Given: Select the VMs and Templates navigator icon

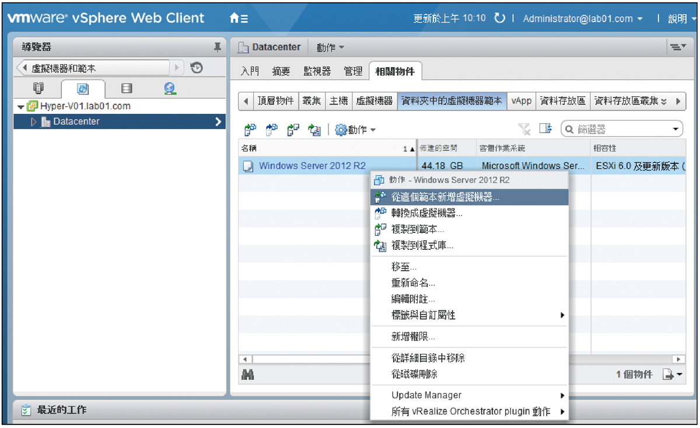Looking at the screenshot, I should tap(83, 89).
